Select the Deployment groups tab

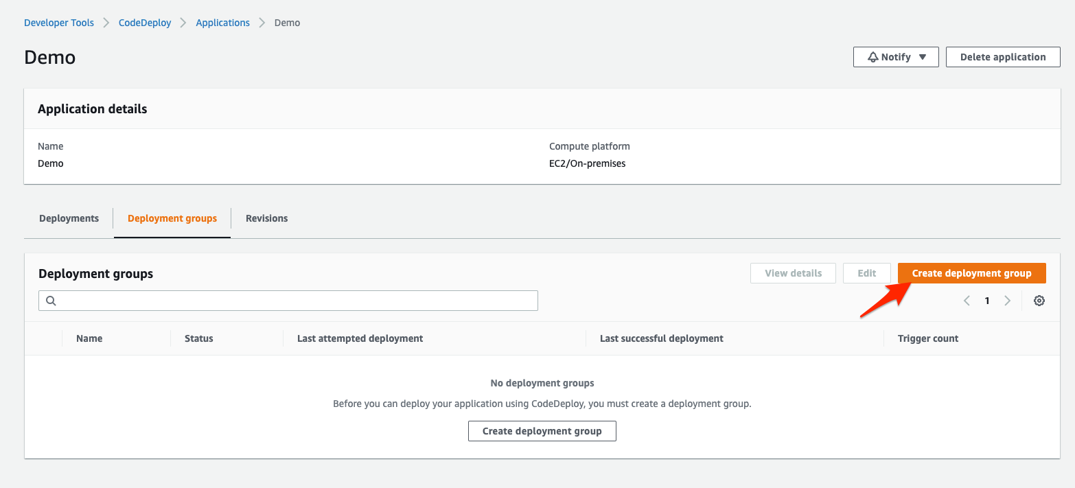172,218
